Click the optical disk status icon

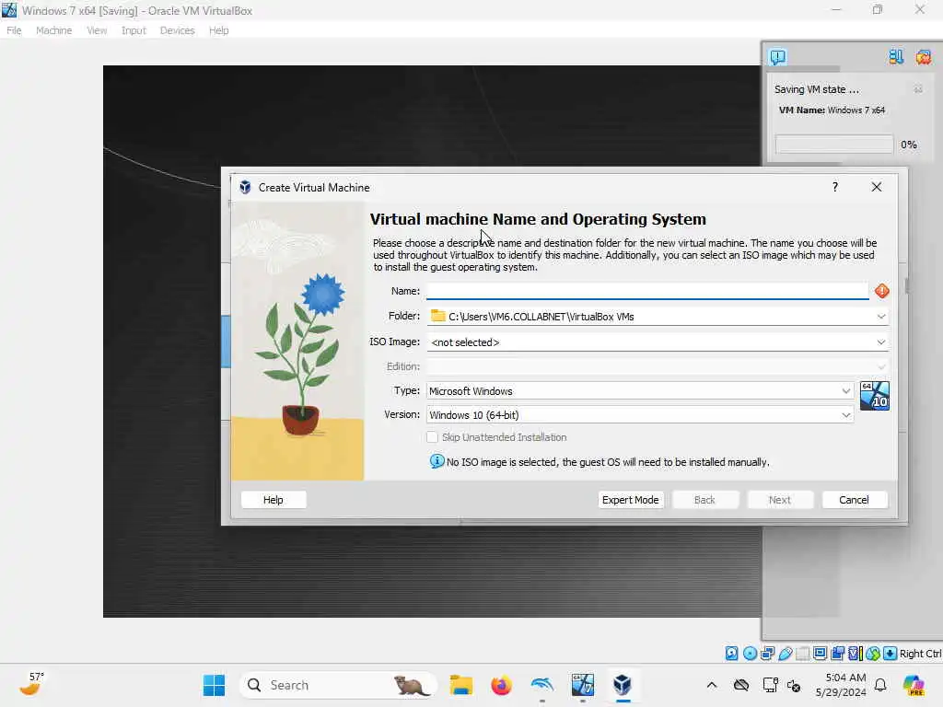[x=750, y=654]
